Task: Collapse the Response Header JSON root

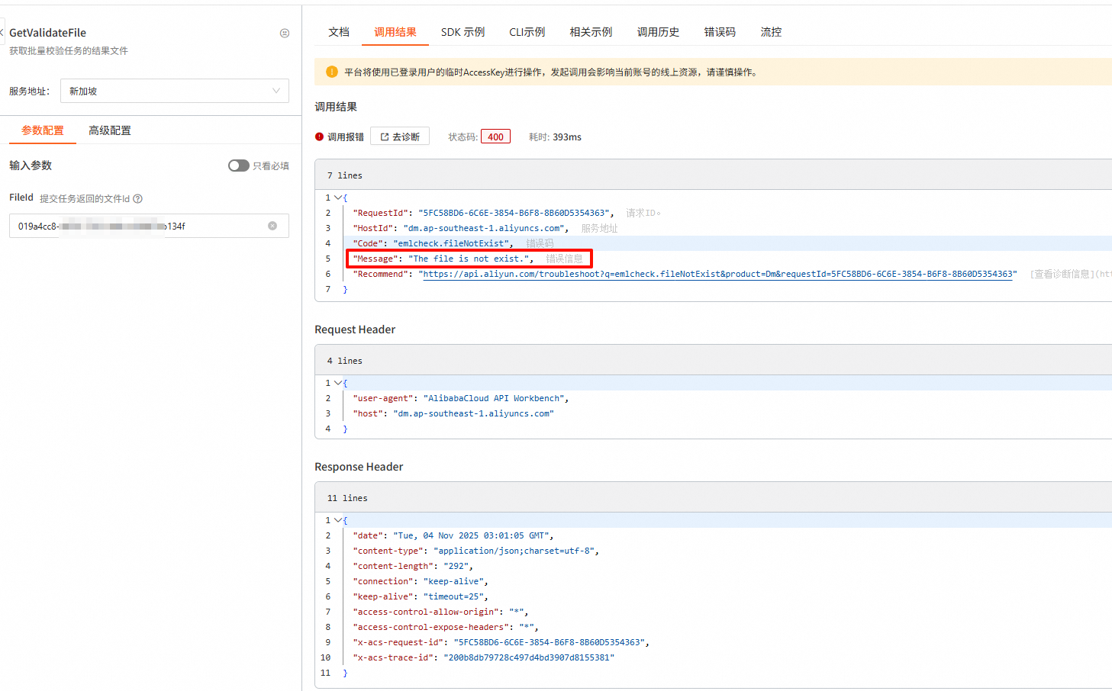Action: (338, 520)
